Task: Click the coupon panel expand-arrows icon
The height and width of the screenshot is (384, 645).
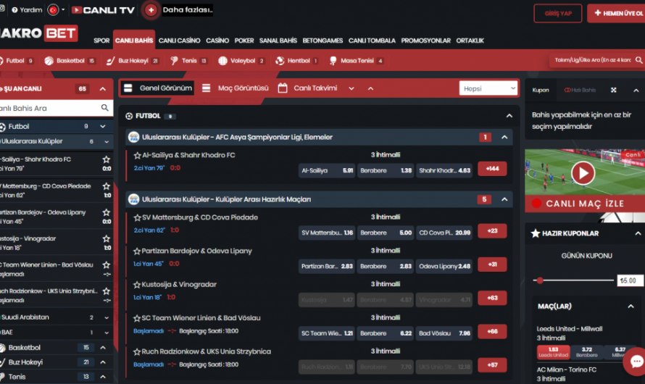Action: [x=613, y=90]
